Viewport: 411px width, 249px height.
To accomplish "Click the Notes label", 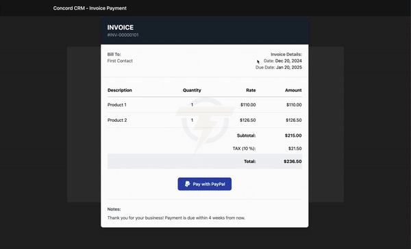I will tap(114, 209).
